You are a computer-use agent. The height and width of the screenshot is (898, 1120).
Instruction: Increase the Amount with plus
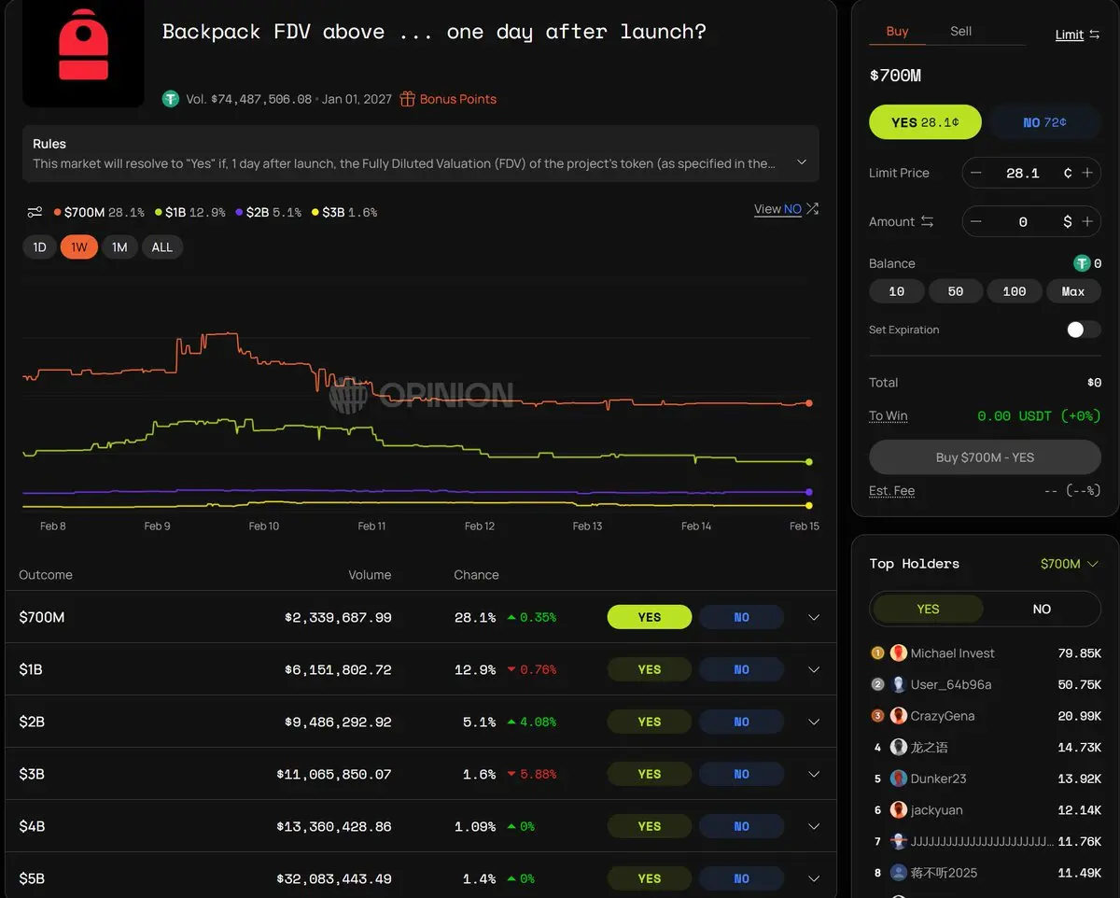(1087, 221)
